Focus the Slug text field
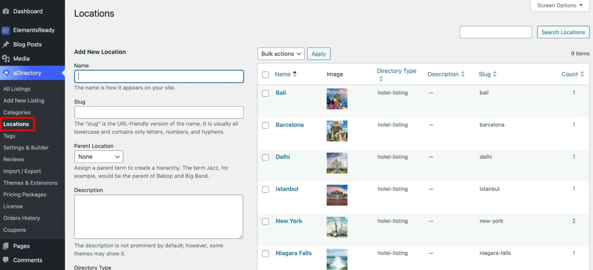 click(159, 112)
